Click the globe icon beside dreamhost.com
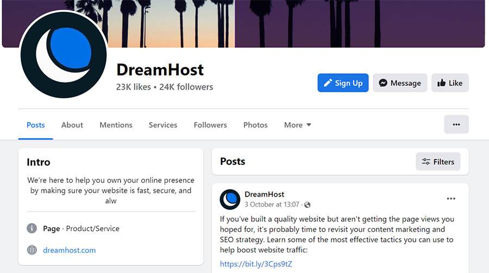The width and height of the screenshot is (489, 273). (x=32, y=250)
